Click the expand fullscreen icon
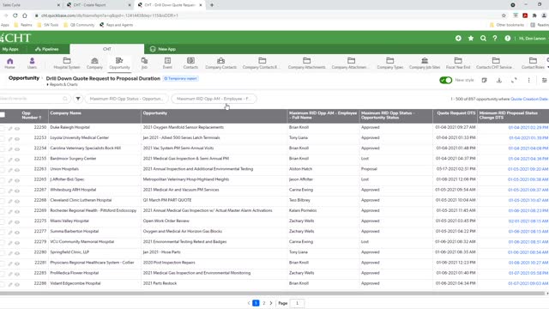The width and height of the screenshot is (549, 309). point(514,80)
